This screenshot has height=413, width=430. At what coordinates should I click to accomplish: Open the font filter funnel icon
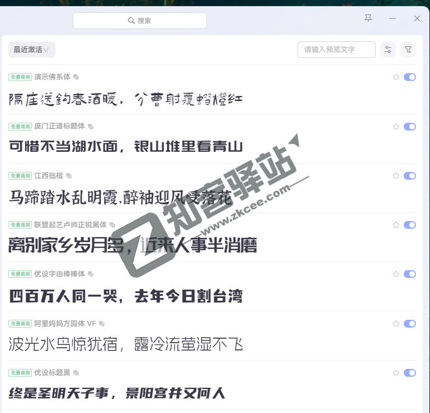tap(409, 50)
